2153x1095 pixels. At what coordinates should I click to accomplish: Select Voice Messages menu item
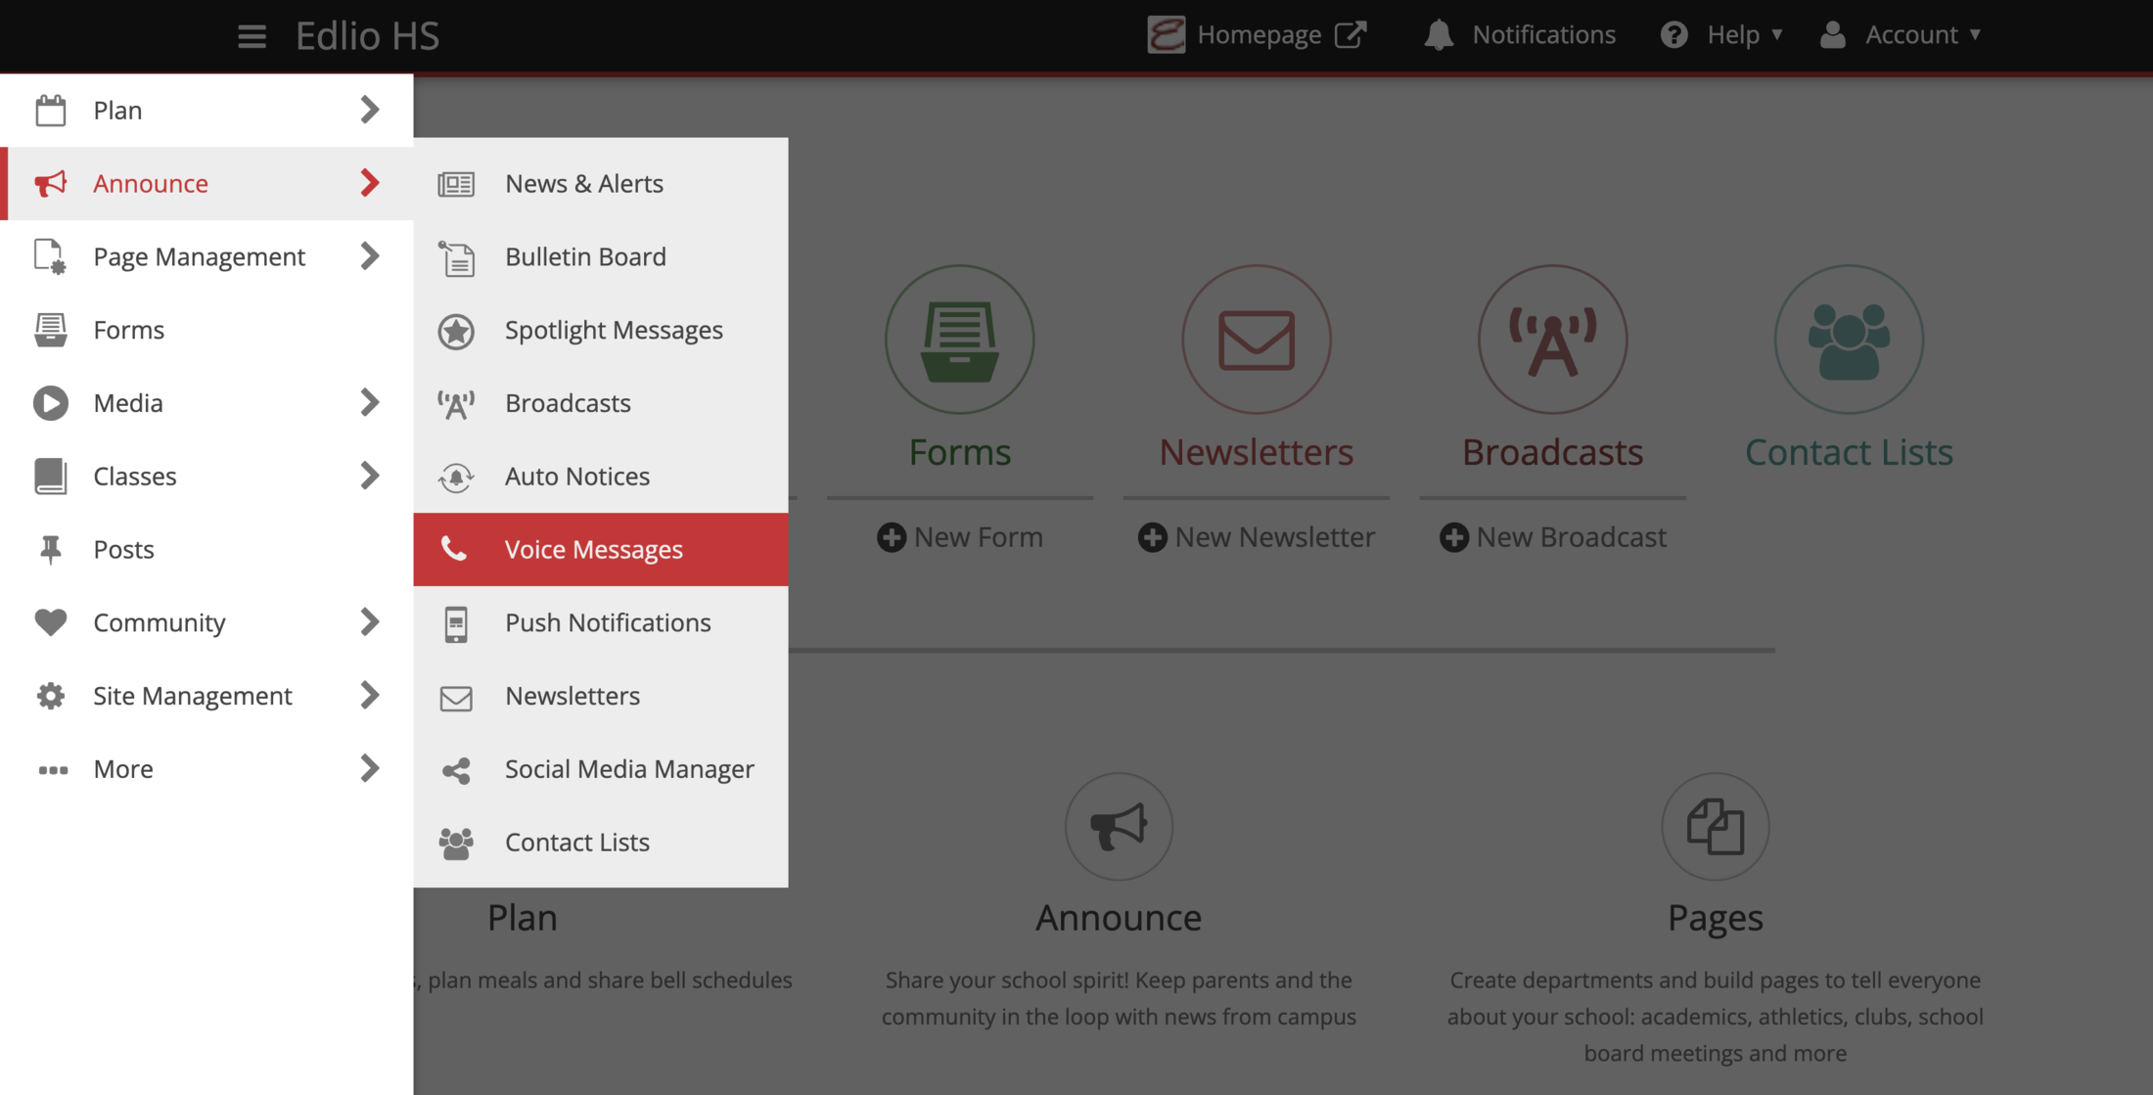tap(601, 549)
